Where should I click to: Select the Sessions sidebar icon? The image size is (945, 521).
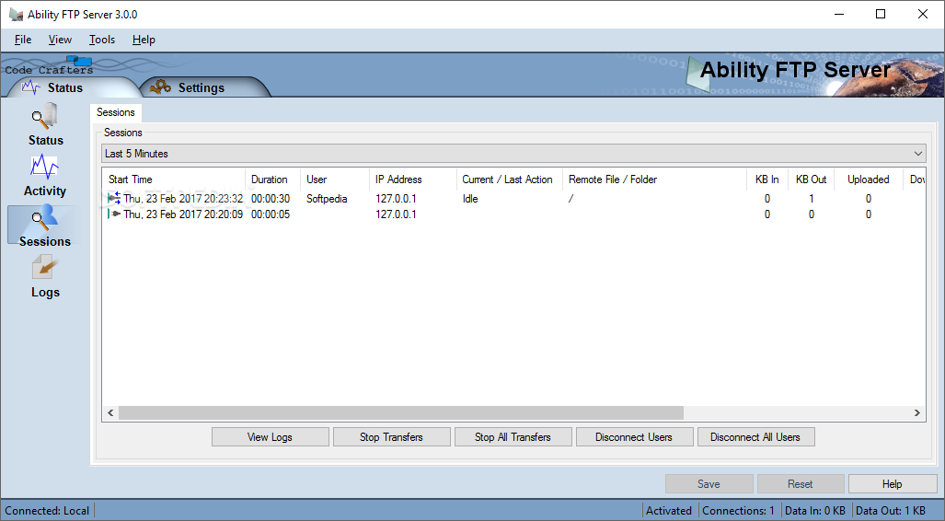coord(44,226)
